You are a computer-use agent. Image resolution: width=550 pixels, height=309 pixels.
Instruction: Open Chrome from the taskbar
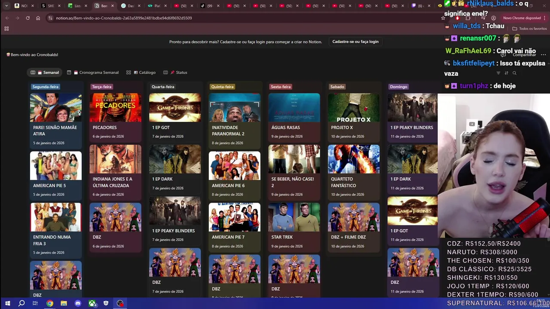[50, 303]
